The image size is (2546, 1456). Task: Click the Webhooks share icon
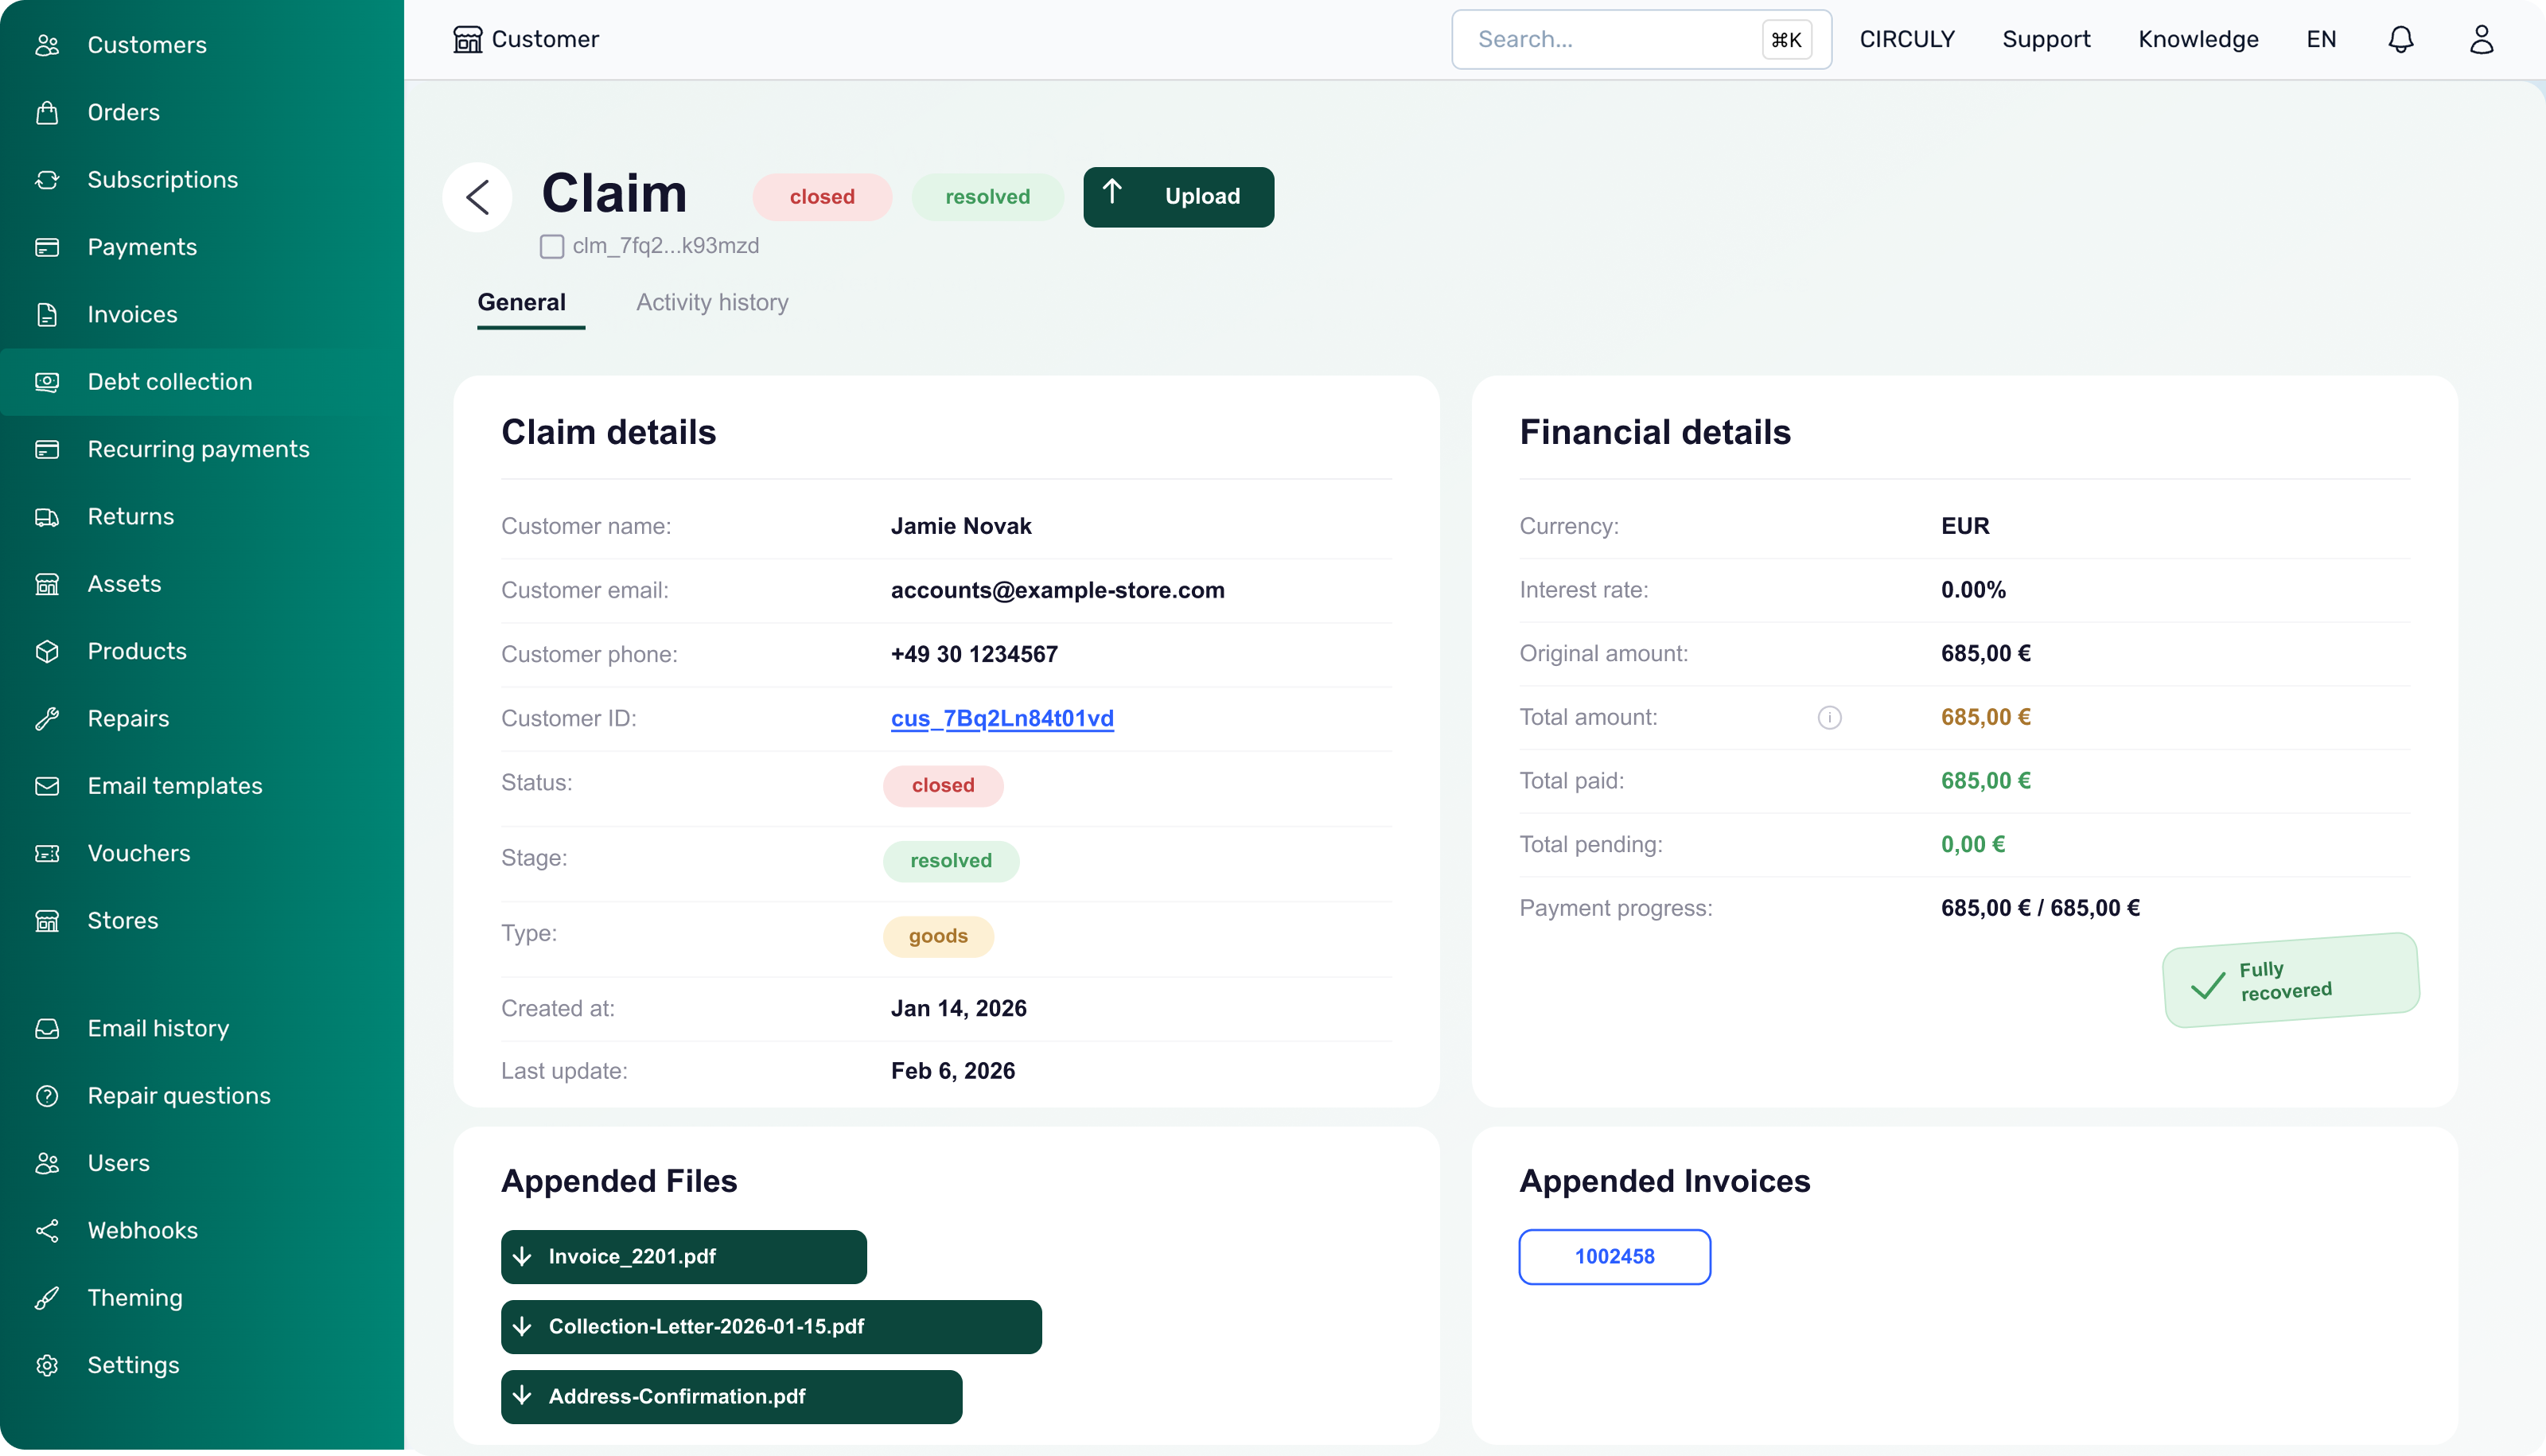coord(47,1231)
